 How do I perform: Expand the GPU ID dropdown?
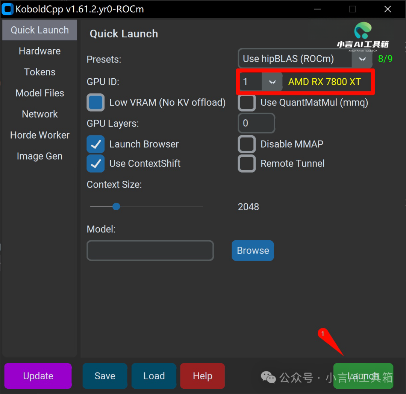tap(272, 82)
